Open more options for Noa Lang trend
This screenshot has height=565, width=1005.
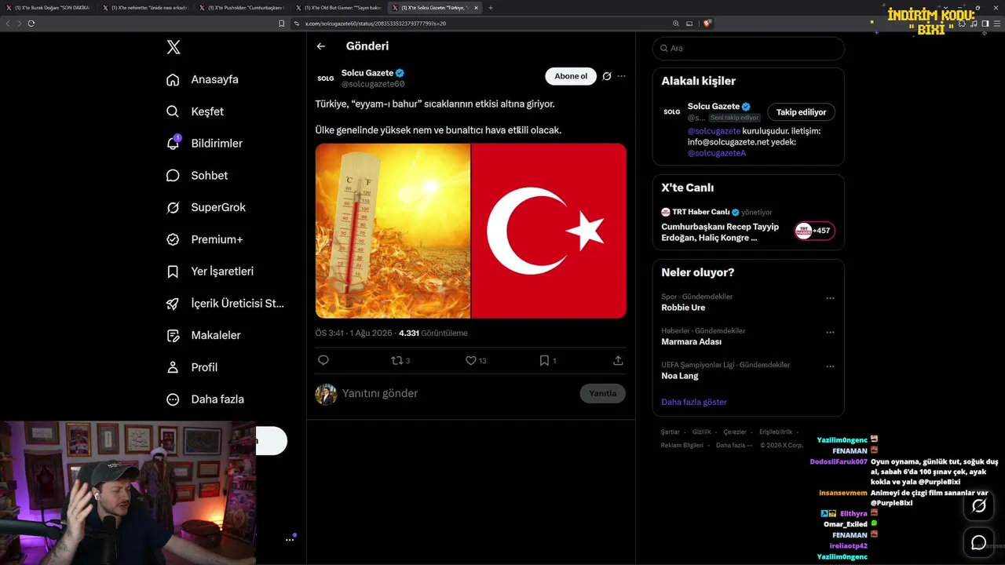coord(830,366)
